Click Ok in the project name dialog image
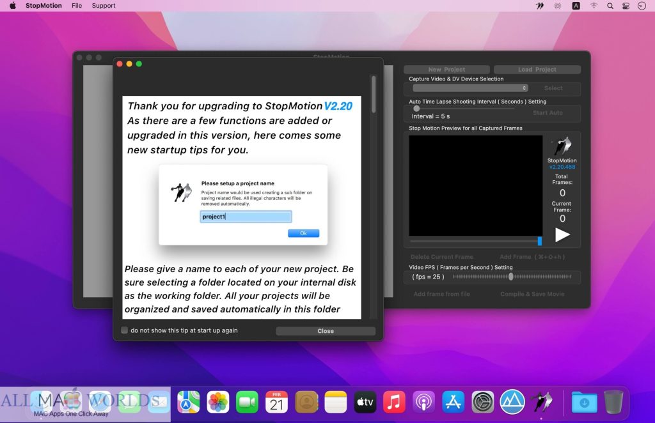 (303, 233)
